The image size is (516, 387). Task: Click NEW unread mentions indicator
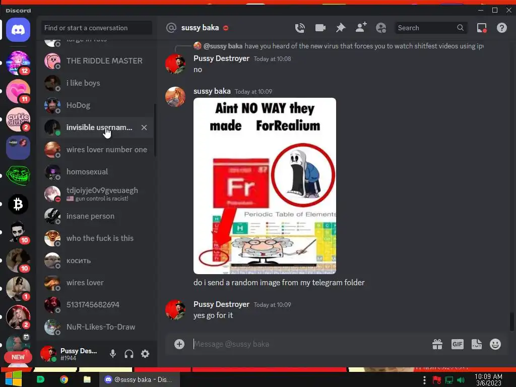pyautogui.click(x=18, y=357)
